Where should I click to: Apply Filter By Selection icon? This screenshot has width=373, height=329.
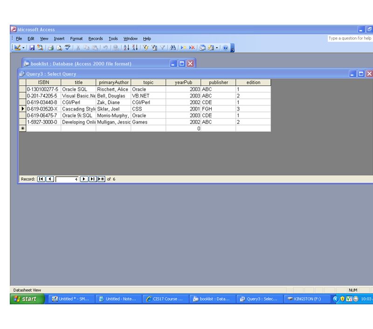145,48
